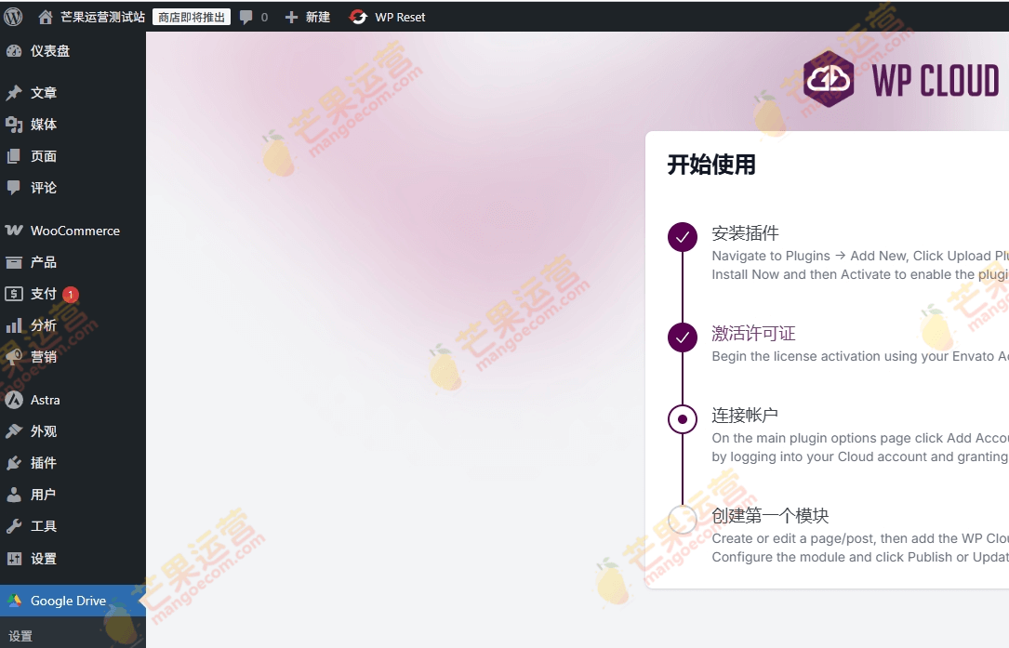This screenshot has height=648, width=1009.
Task: Click the WordPress logo icon
Action: [x=13, y=17]
